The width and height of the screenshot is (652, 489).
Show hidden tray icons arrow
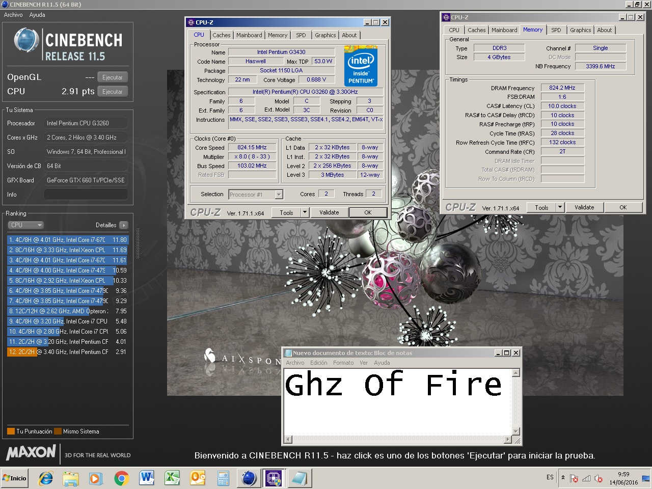pos(563,478)
